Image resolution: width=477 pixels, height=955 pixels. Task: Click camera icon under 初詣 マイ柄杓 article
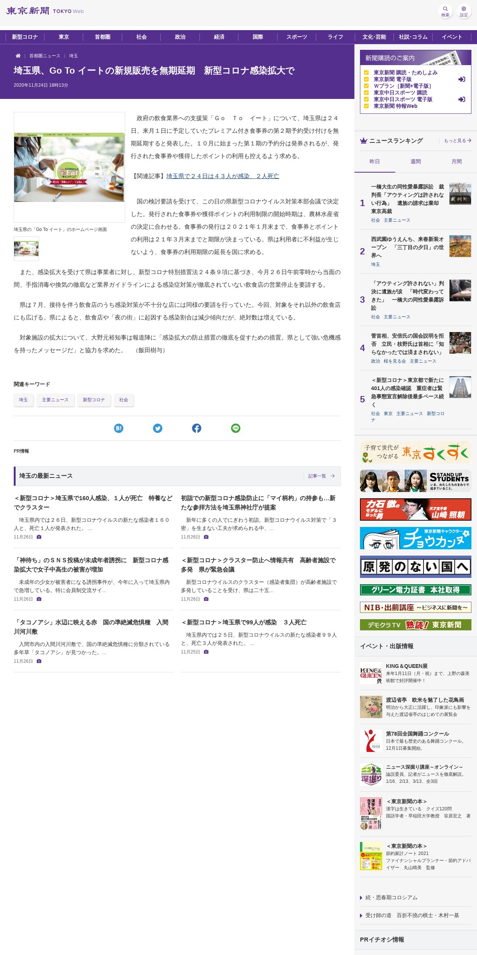click(x=206, y=537)
